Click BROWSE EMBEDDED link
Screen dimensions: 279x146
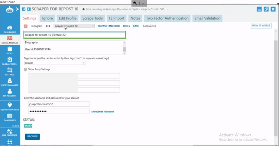click(109, 26)
